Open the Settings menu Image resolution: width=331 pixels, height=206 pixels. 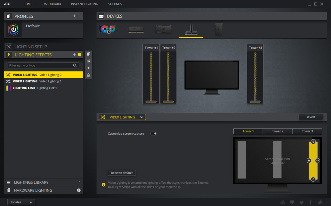[x=115, y=4]
